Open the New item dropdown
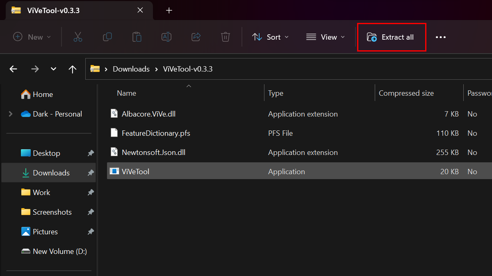 32,37
